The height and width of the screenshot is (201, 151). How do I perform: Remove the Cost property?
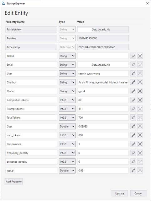140,126
